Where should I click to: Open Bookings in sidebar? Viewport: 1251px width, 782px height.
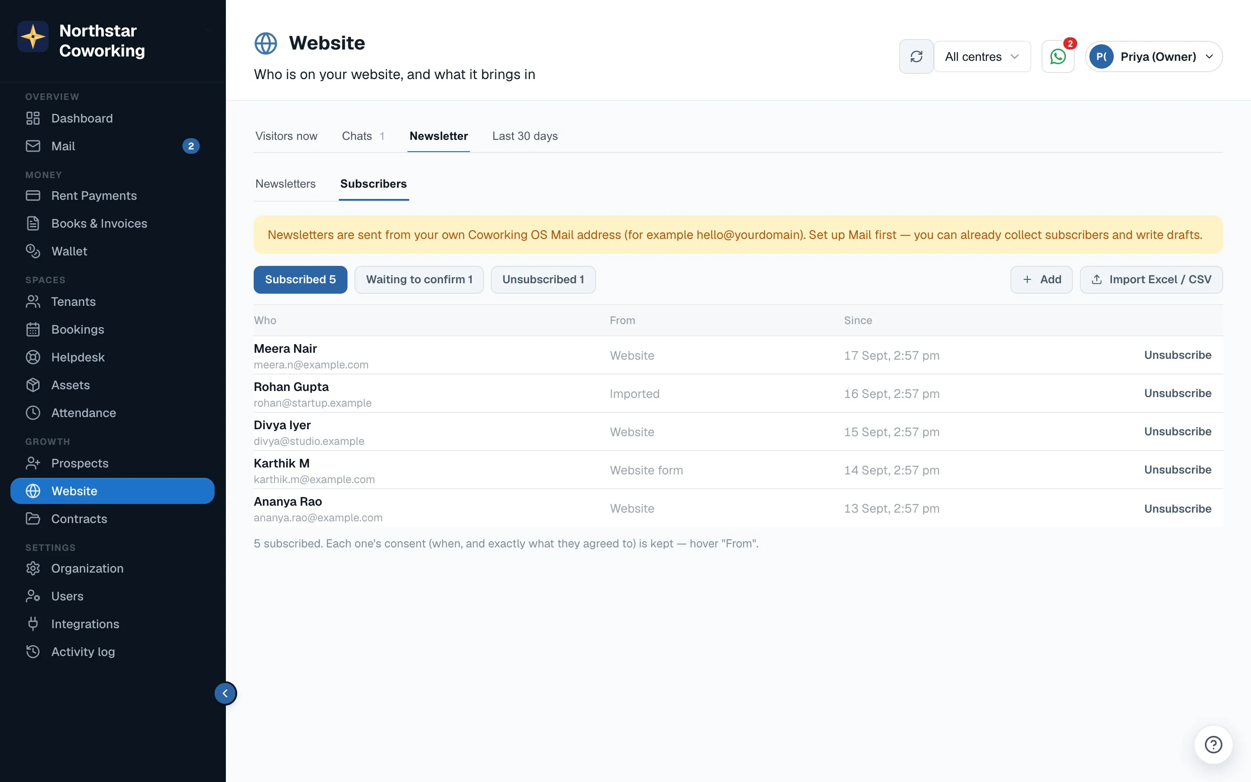(x=112, y=329)
